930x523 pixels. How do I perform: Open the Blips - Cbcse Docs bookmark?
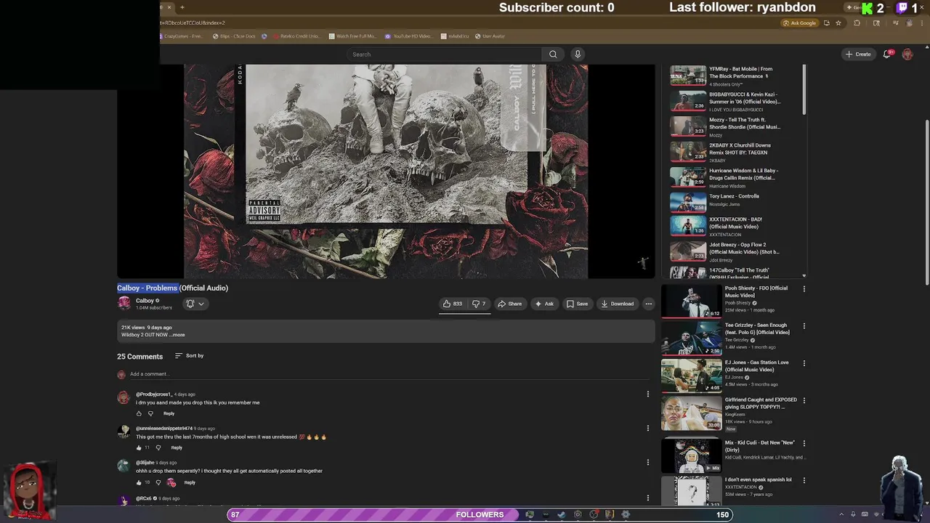(x=234, y=36)
